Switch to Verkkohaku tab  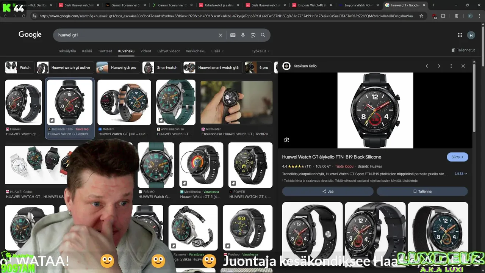[x=196, y=51]
